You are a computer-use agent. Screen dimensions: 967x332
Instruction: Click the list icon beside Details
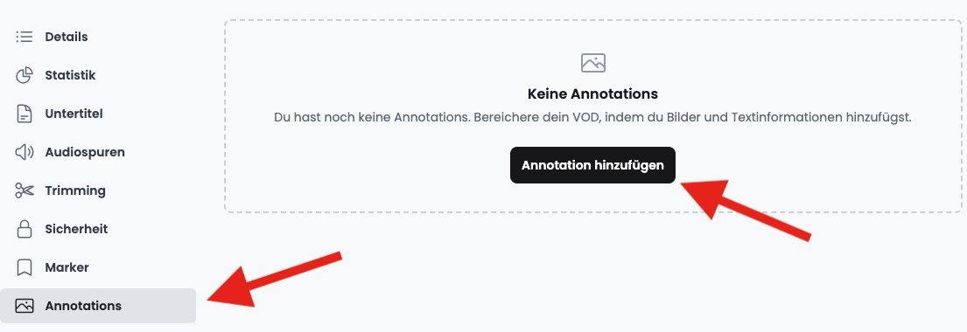coord(24,37)
